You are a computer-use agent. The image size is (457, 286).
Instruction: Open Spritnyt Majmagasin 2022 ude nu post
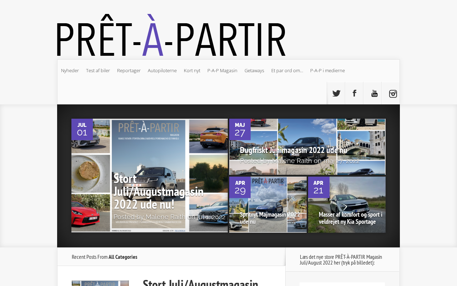tap(270, 218)
